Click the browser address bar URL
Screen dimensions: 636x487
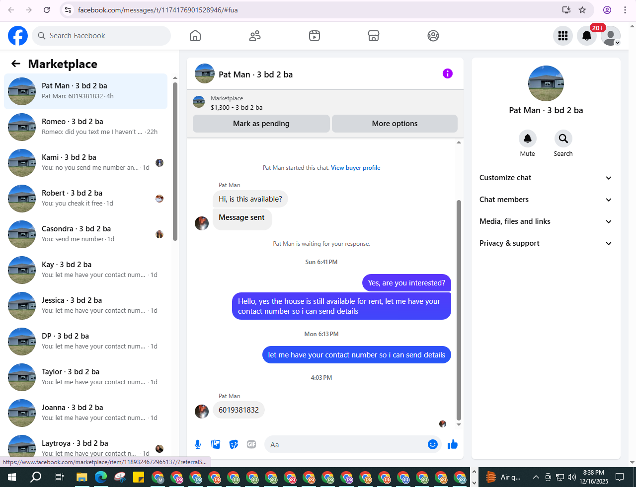158,10
